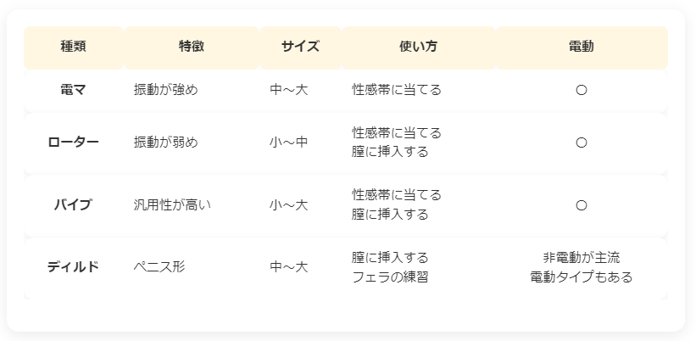Select the ディルド row label
This screenshot has width=696, height=341.
[x=74, y=267]
